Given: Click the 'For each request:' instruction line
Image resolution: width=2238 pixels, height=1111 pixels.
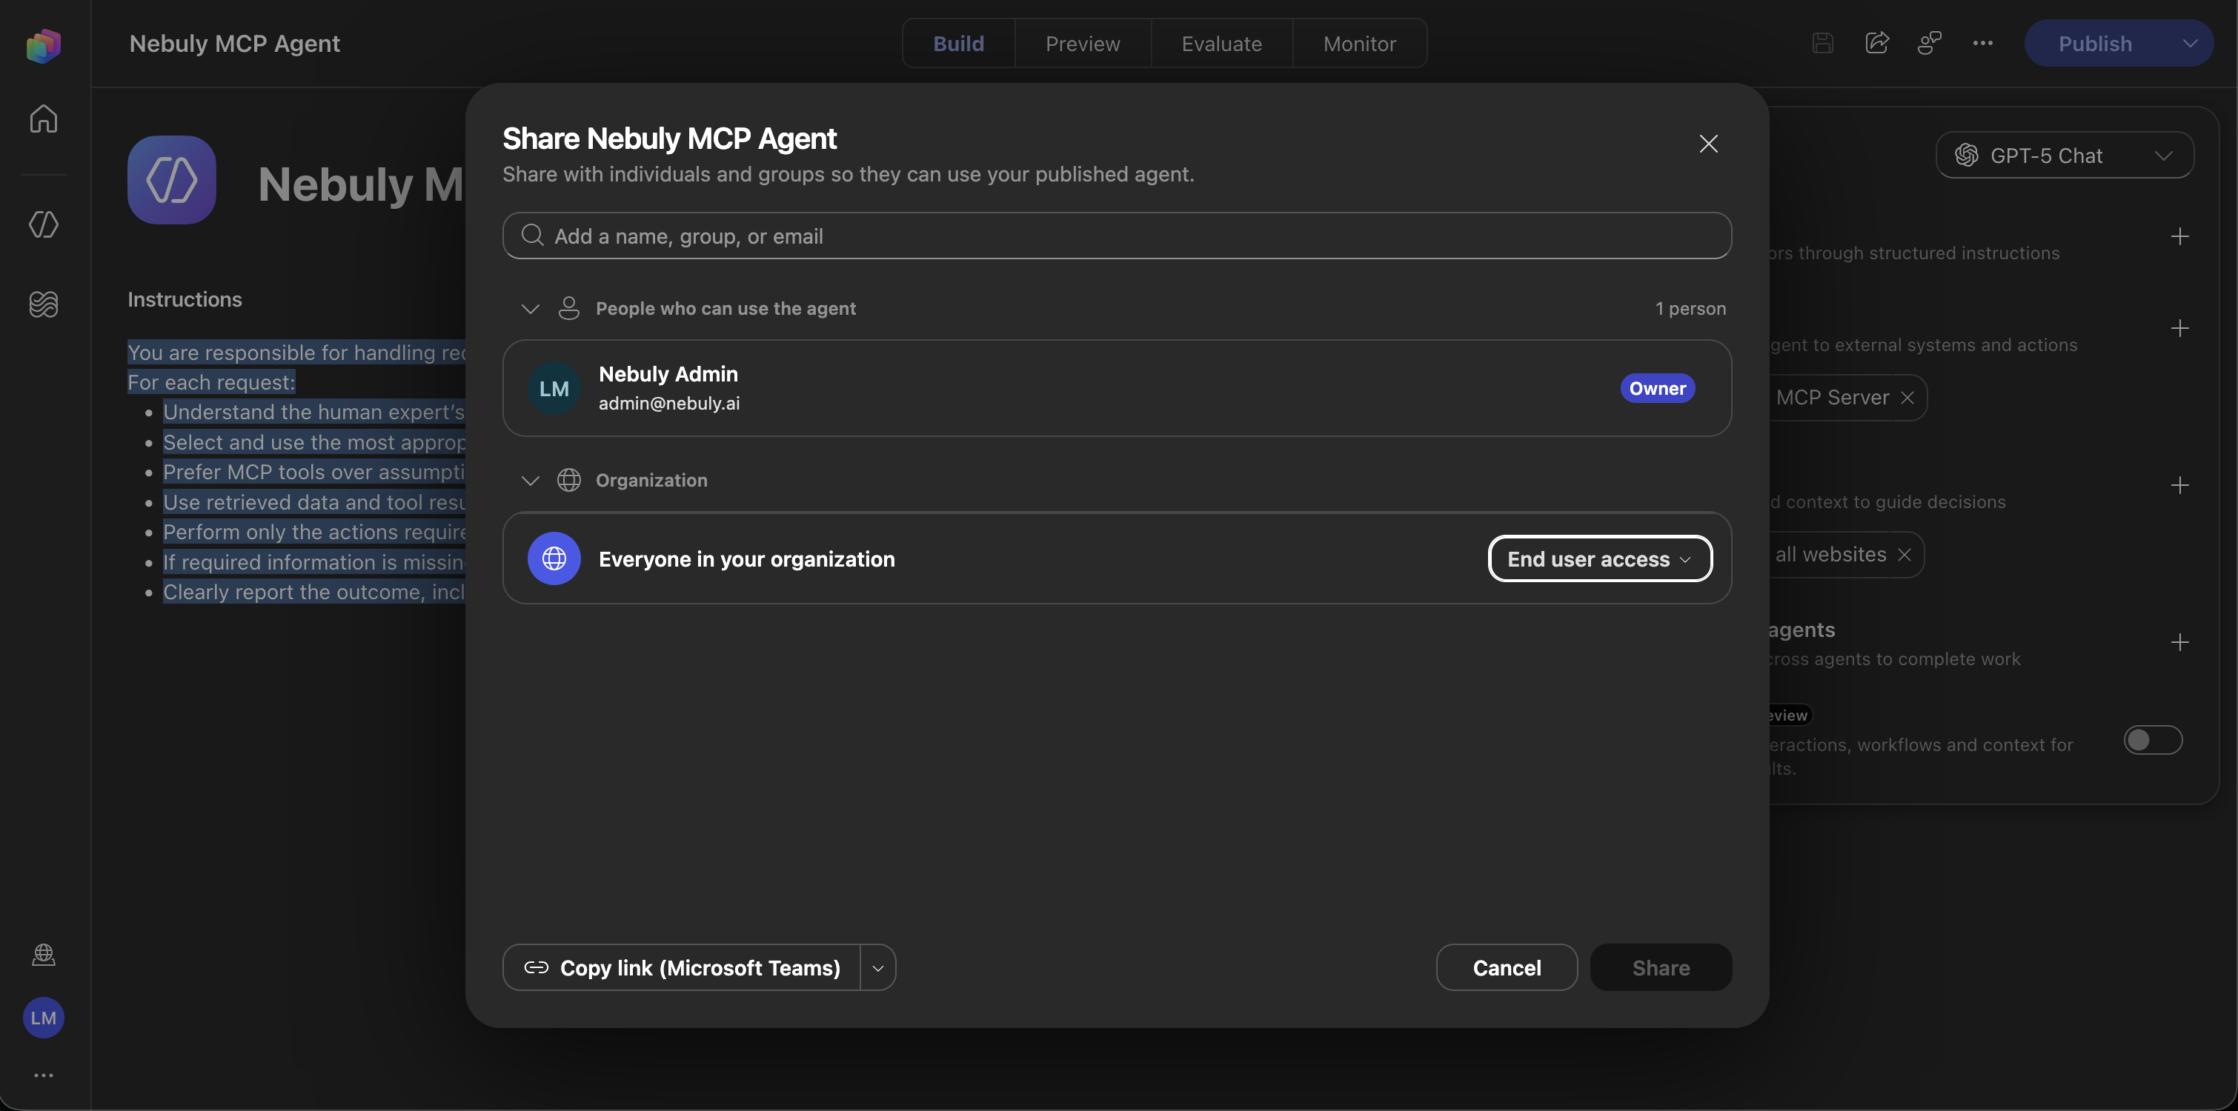Looking at the screenshot, I should (211, 382).
